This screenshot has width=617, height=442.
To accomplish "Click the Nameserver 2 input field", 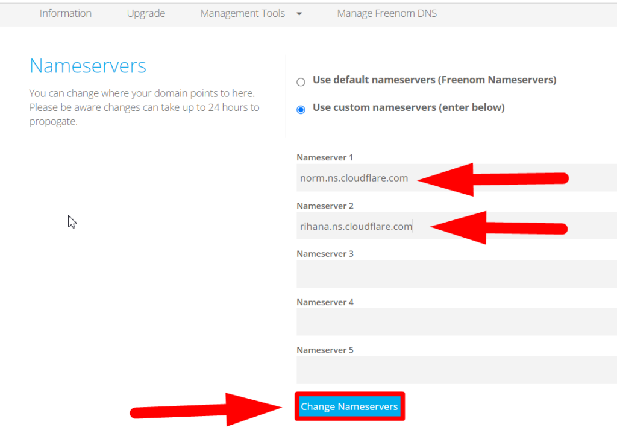I will 457,226.
